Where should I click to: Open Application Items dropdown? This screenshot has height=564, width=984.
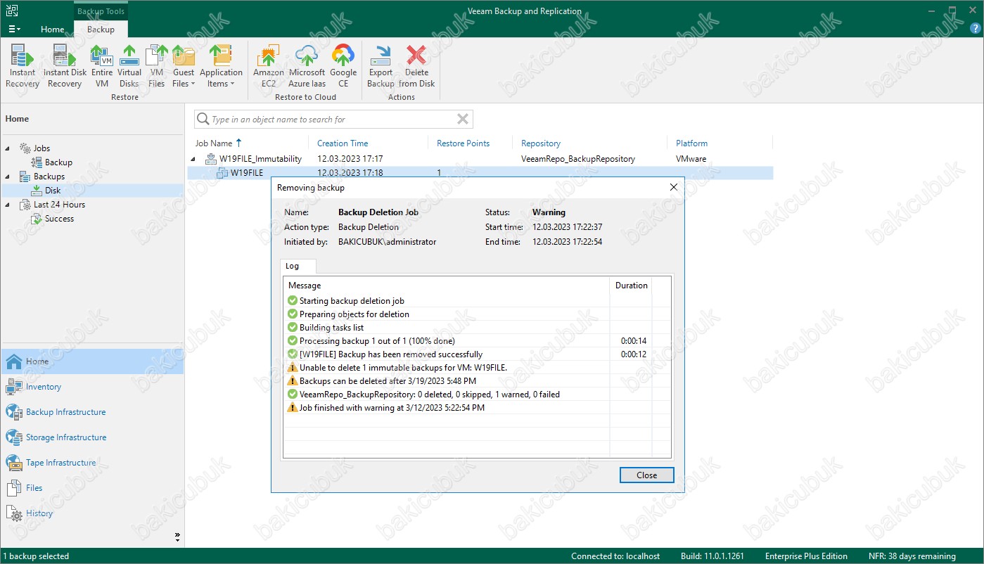pos(221,66)
